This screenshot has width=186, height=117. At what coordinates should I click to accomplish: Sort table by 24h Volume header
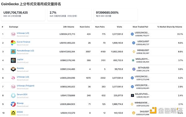[69, 27]
